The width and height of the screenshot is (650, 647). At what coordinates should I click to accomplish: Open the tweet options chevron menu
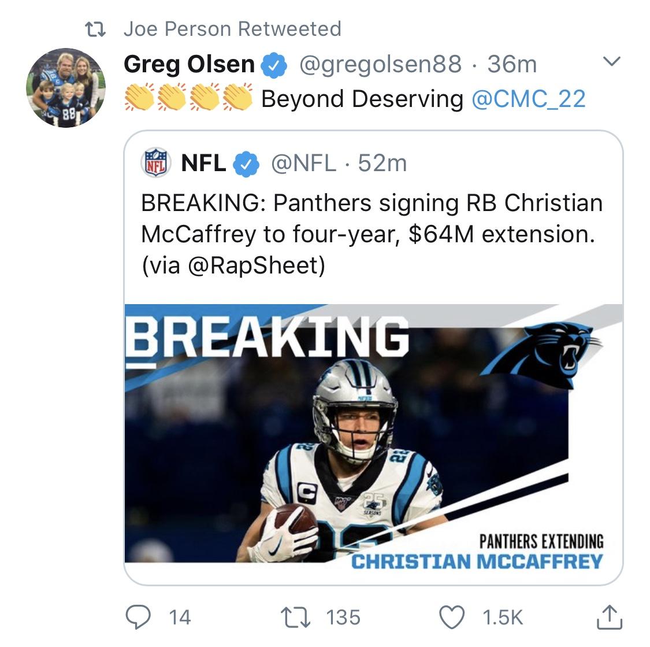(x=611, y=61)
